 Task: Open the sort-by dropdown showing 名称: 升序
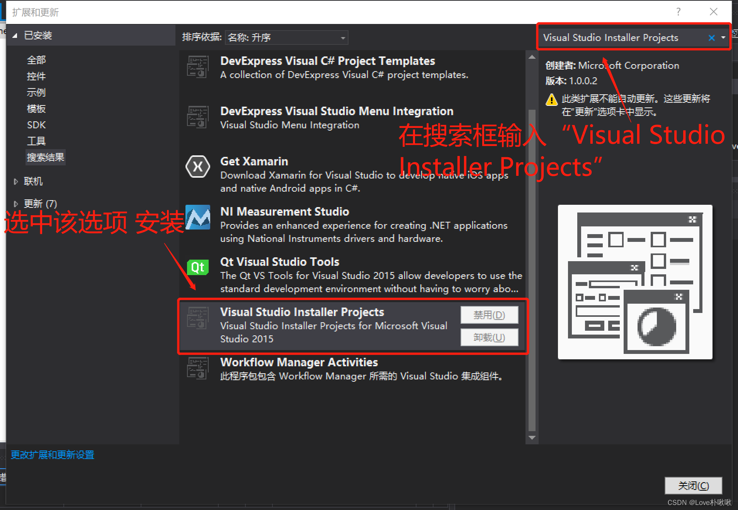click(x=286, y=37)
